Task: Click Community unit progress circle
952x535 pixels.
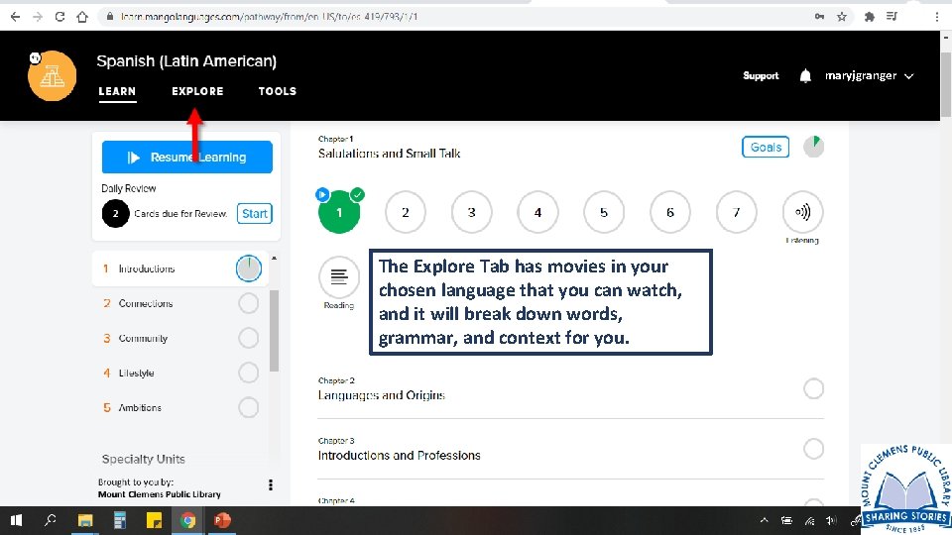Action: [x=248, y=338]
